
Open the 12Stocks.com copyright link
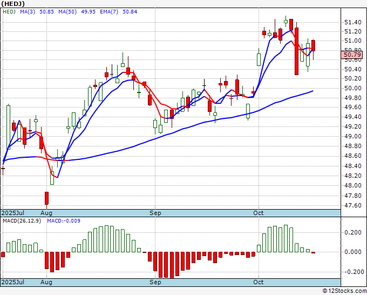point(344,291)
